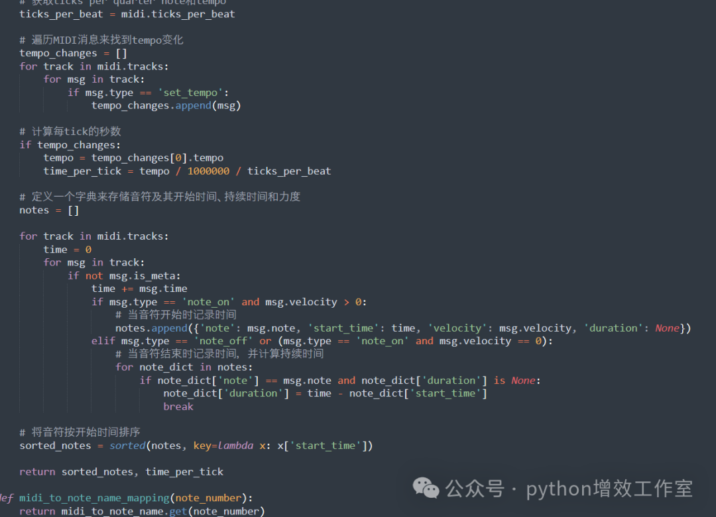Click 'notes.append' on the dictionary append line

pyautogui.click(x=151, y=328)
